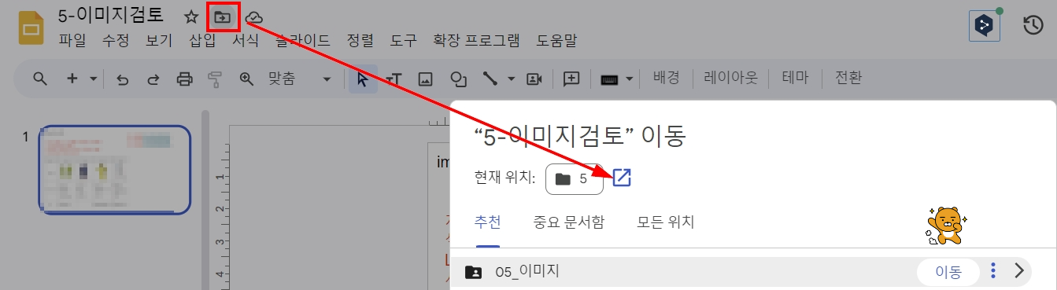
Task: Expand line tool options arrow
Action: (511, 79)
